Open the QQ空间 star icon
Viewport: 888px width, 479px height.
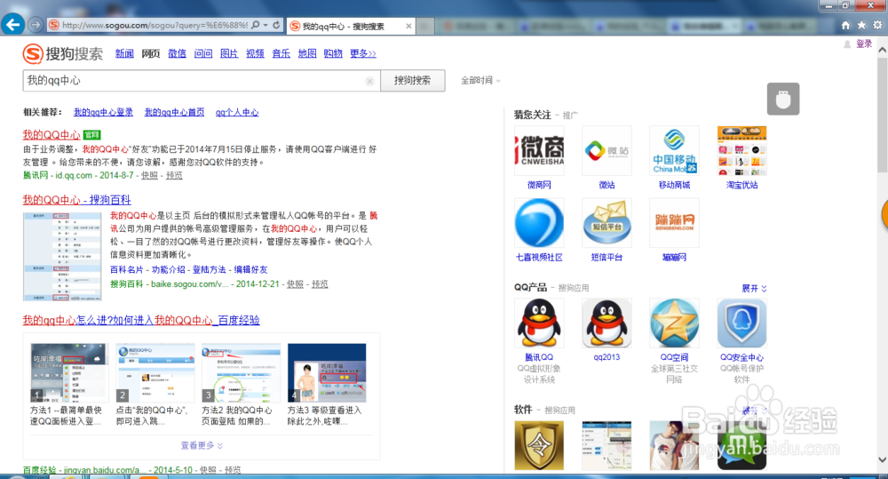(674, 323)
